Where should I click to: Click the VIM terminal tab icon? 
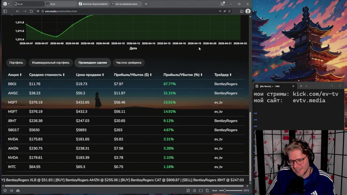[257, 86]
